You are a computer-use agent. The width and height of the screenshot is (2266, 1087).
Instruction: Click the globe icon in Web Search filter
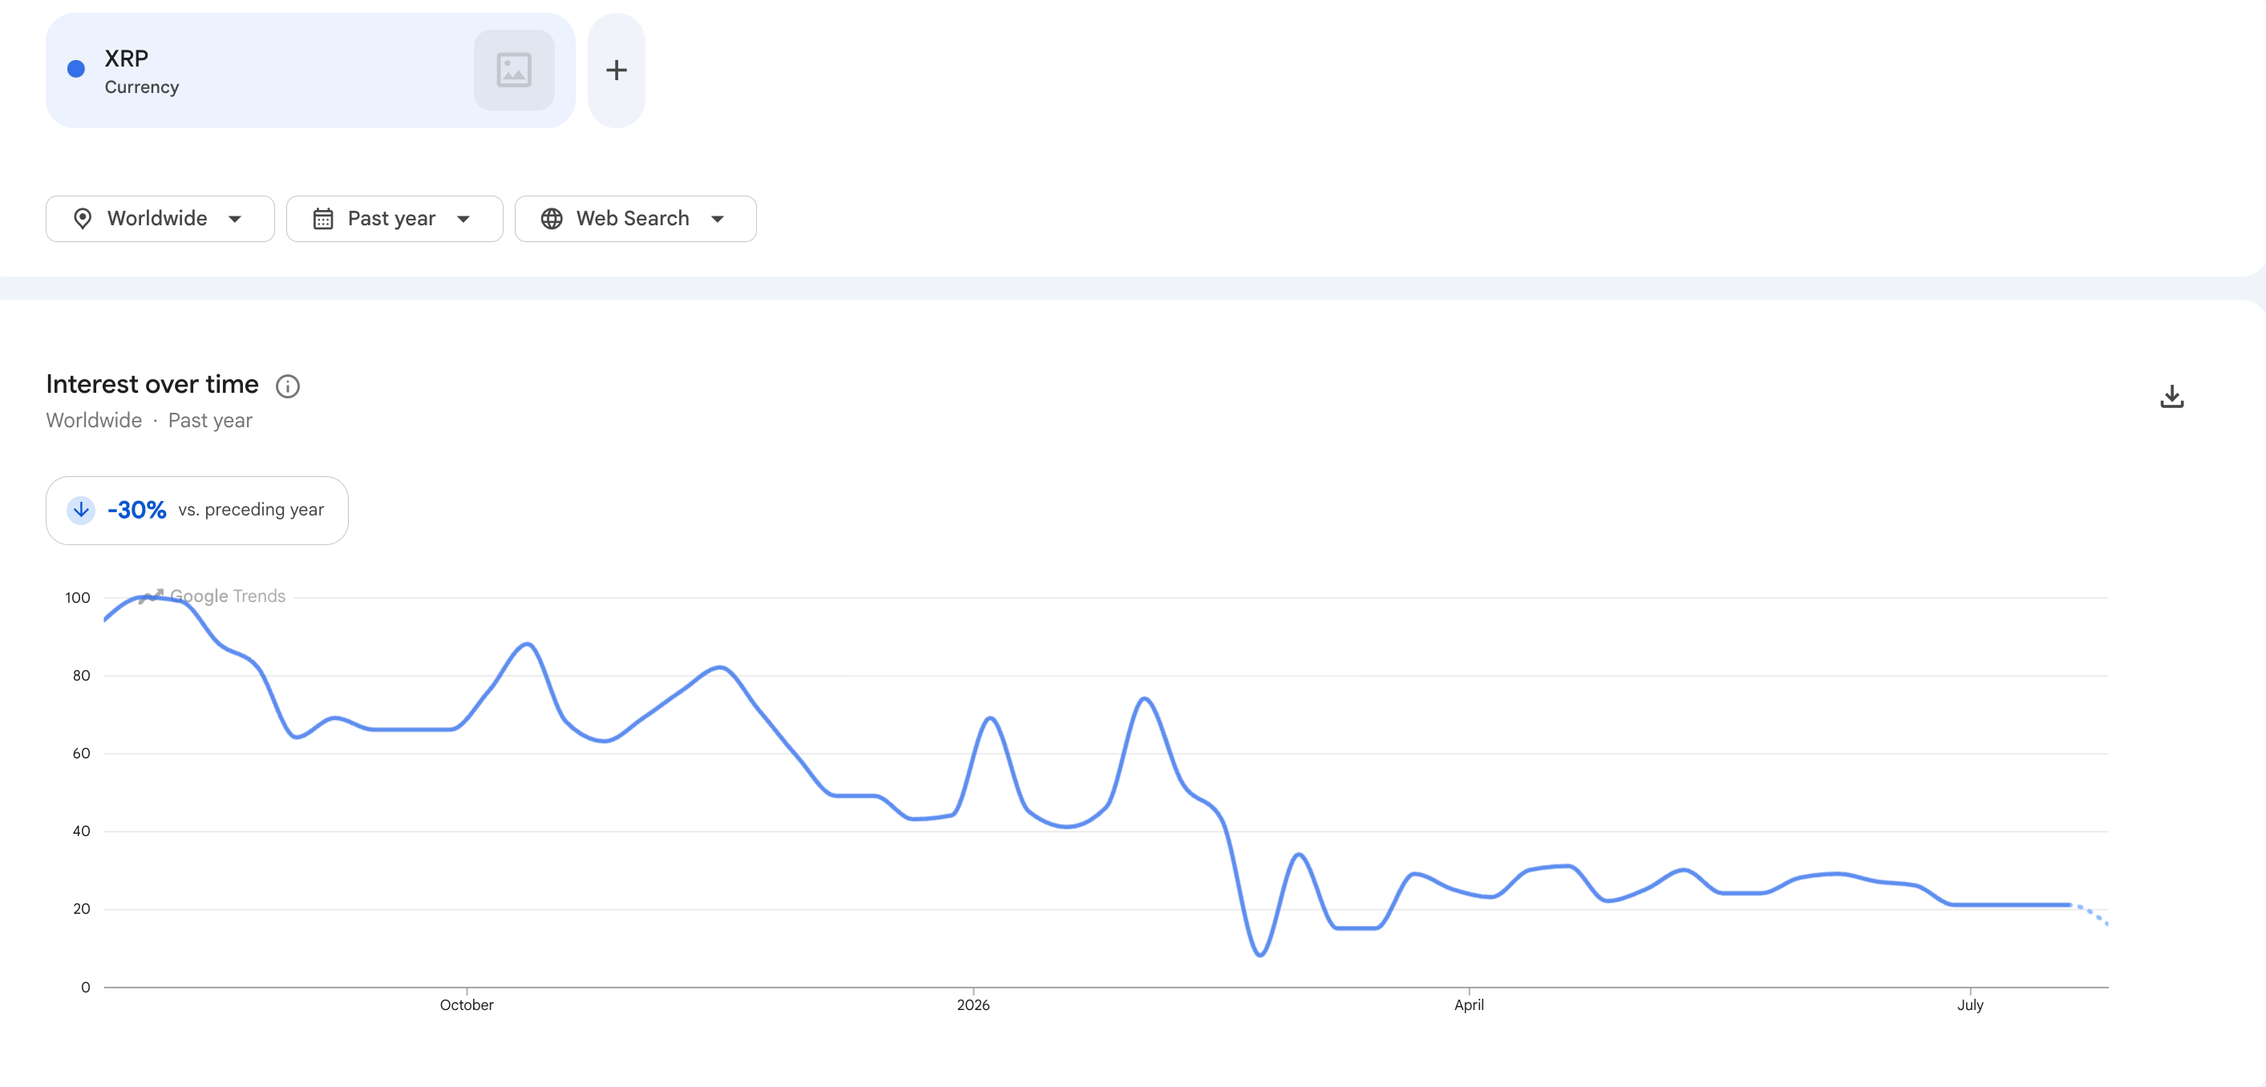click(552, 218)
